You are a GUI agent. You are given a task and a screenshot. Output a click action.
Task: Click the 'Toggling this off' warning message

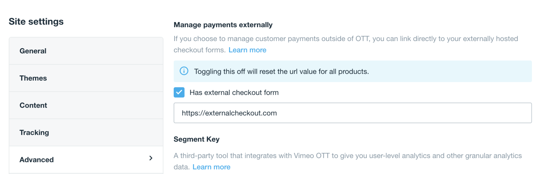point(281,71)
